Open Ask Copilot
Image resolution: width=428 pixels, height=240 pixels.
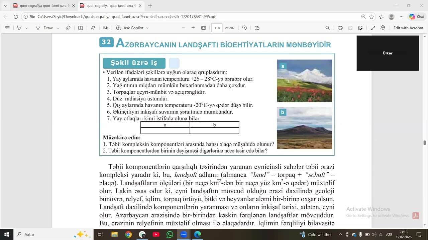[130, 28]
